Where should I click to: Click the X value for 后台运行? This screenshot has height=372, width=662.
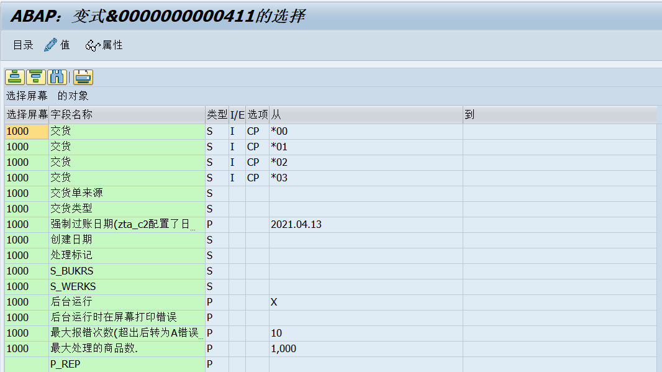tap(274, 302)
